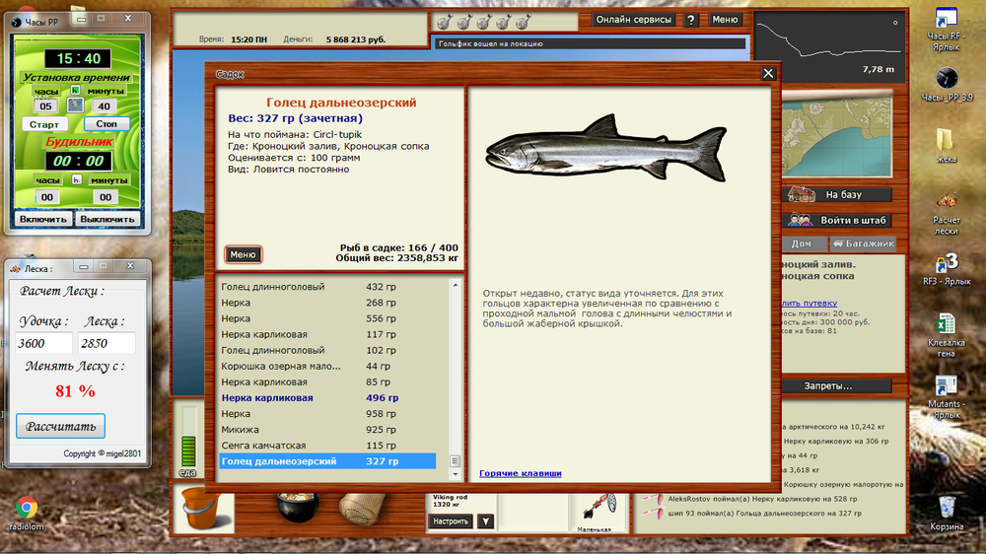Select bold Нерка карликовая 496 гр row
986x554 pixels.
(x=327, y=398)
